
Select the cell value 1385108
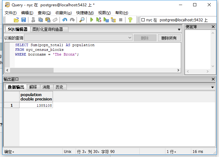coord(36,106)
